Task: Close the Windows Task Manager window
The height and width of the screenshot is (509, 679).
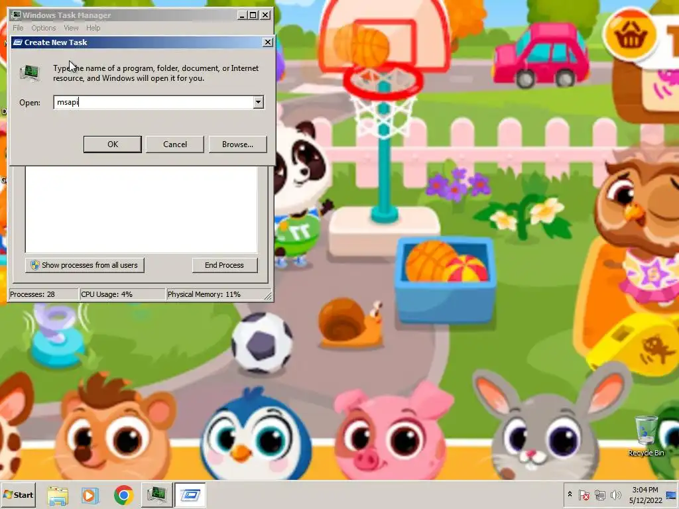Action: pos(265,15)
